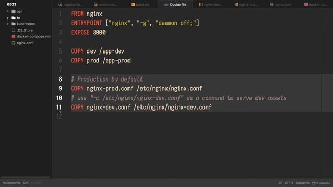
Task: Click the nginx.conf tab icon
Action: pyautogui.click(x=272, y=5)
